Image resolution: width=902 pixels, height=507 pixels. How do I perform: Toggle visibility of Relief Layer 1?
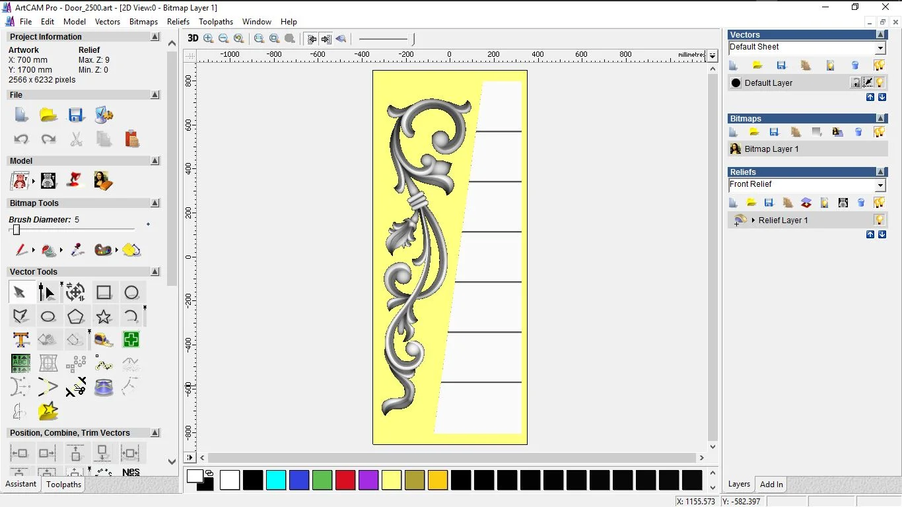click(x=879, y=220)
